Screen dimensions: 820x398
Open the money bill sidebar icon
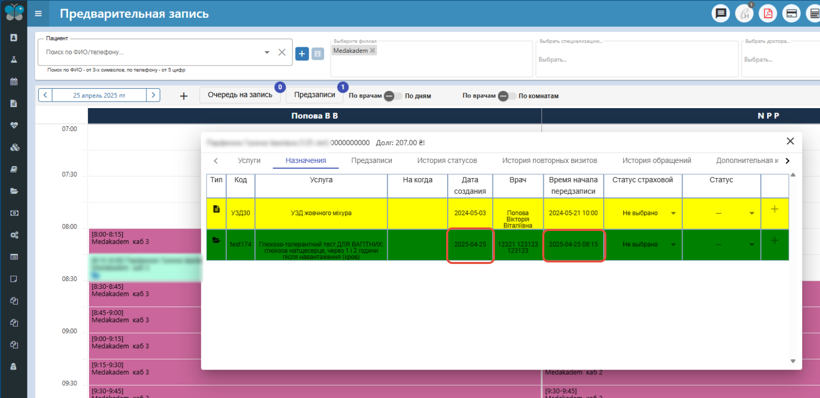coord(14,213)
